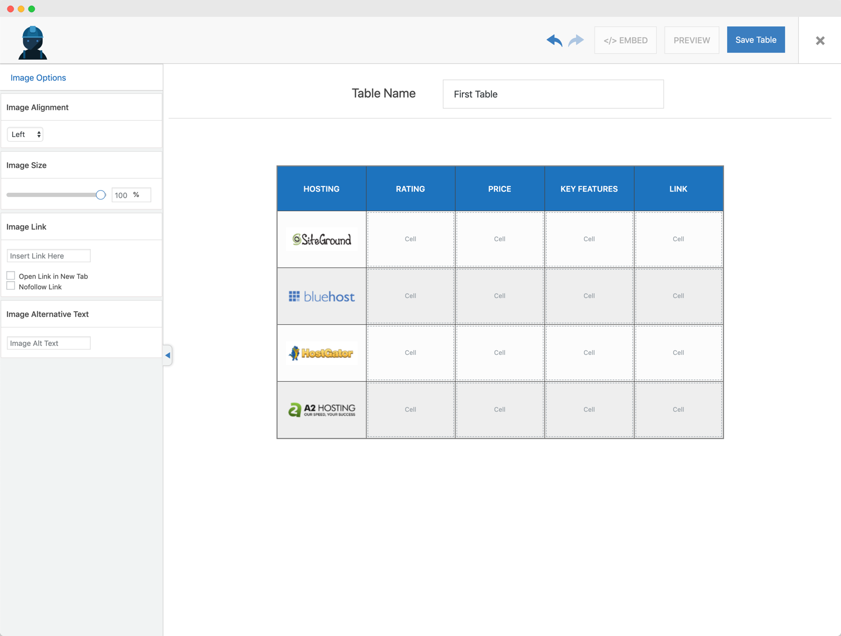Open the Image Alignment dropdown
Viewport: 841px width, 636px height.
[25, 134]
